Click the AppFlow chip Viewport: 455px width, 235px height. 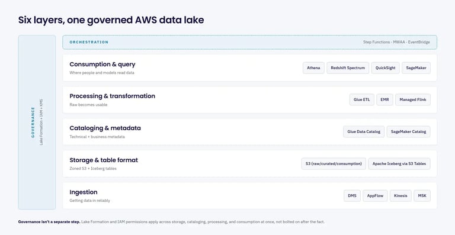pos(375,195)
